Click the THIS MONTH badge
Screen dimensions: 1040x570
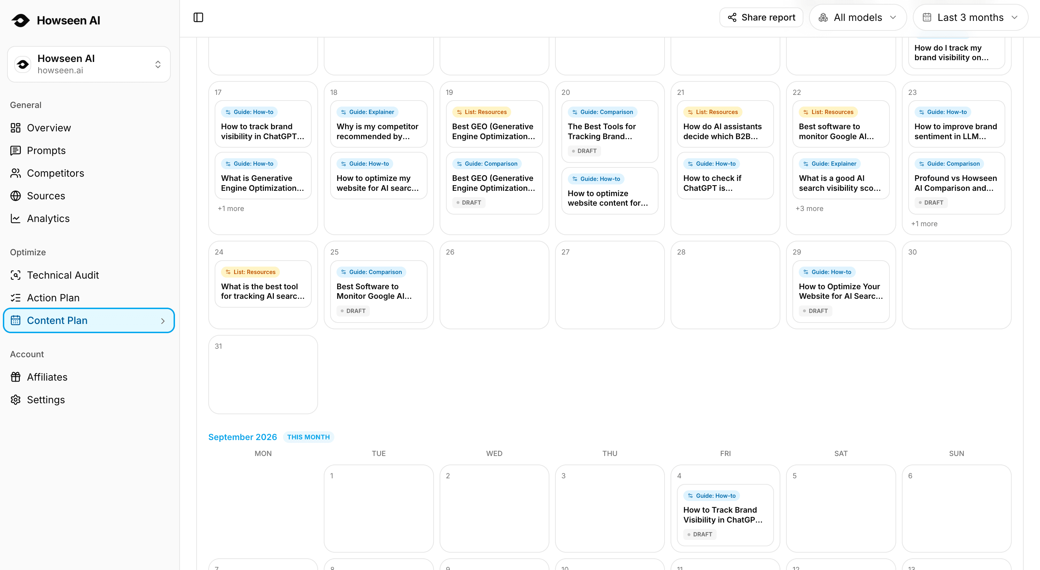pos(309,437)
